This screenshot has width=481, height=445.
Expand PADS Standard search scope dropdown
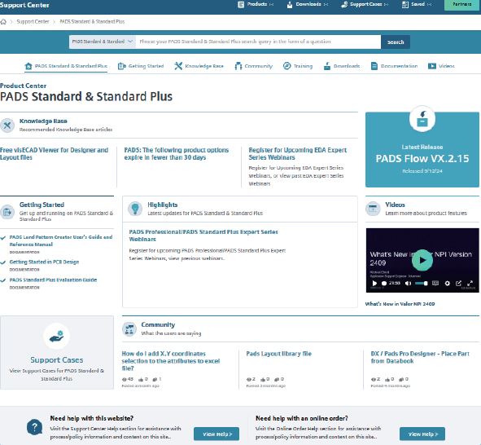103,42
